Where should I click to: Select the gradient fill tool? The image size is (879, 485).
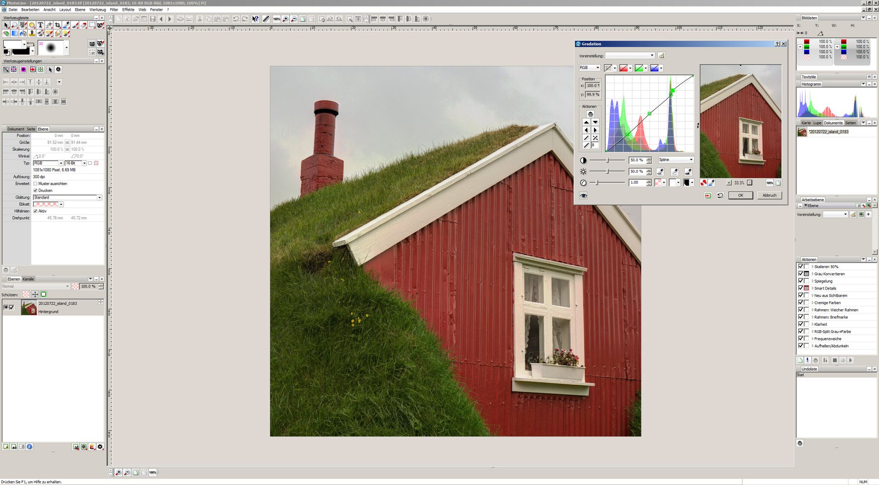(15, 33)
